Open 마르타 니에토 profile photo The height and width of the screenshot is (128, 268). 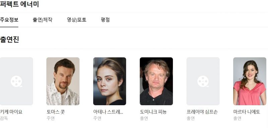pos(250,81)
